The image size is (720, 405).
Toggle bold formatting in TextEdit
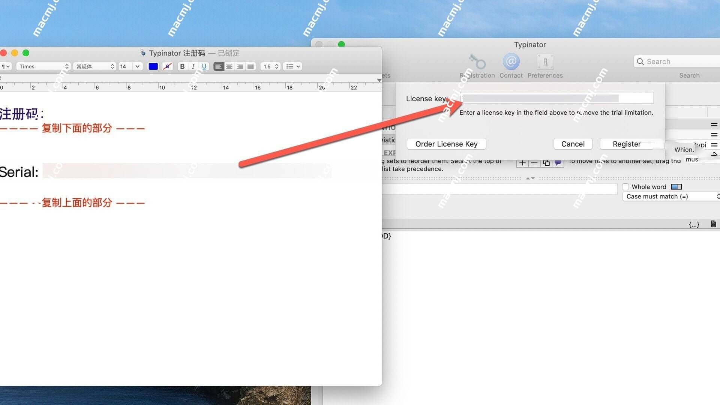click(182, 66)
